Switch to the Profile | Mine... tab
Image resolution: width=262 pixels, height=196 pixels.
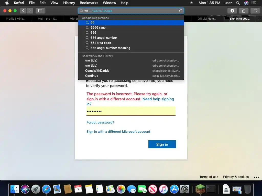(16, 19)
